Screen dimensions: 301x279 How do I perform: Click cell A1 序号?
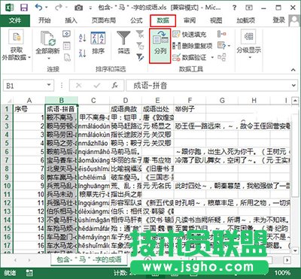coord(29,109)
